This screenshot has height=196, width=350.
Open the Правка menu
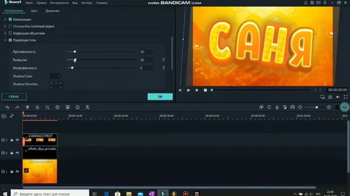(42, 3)
